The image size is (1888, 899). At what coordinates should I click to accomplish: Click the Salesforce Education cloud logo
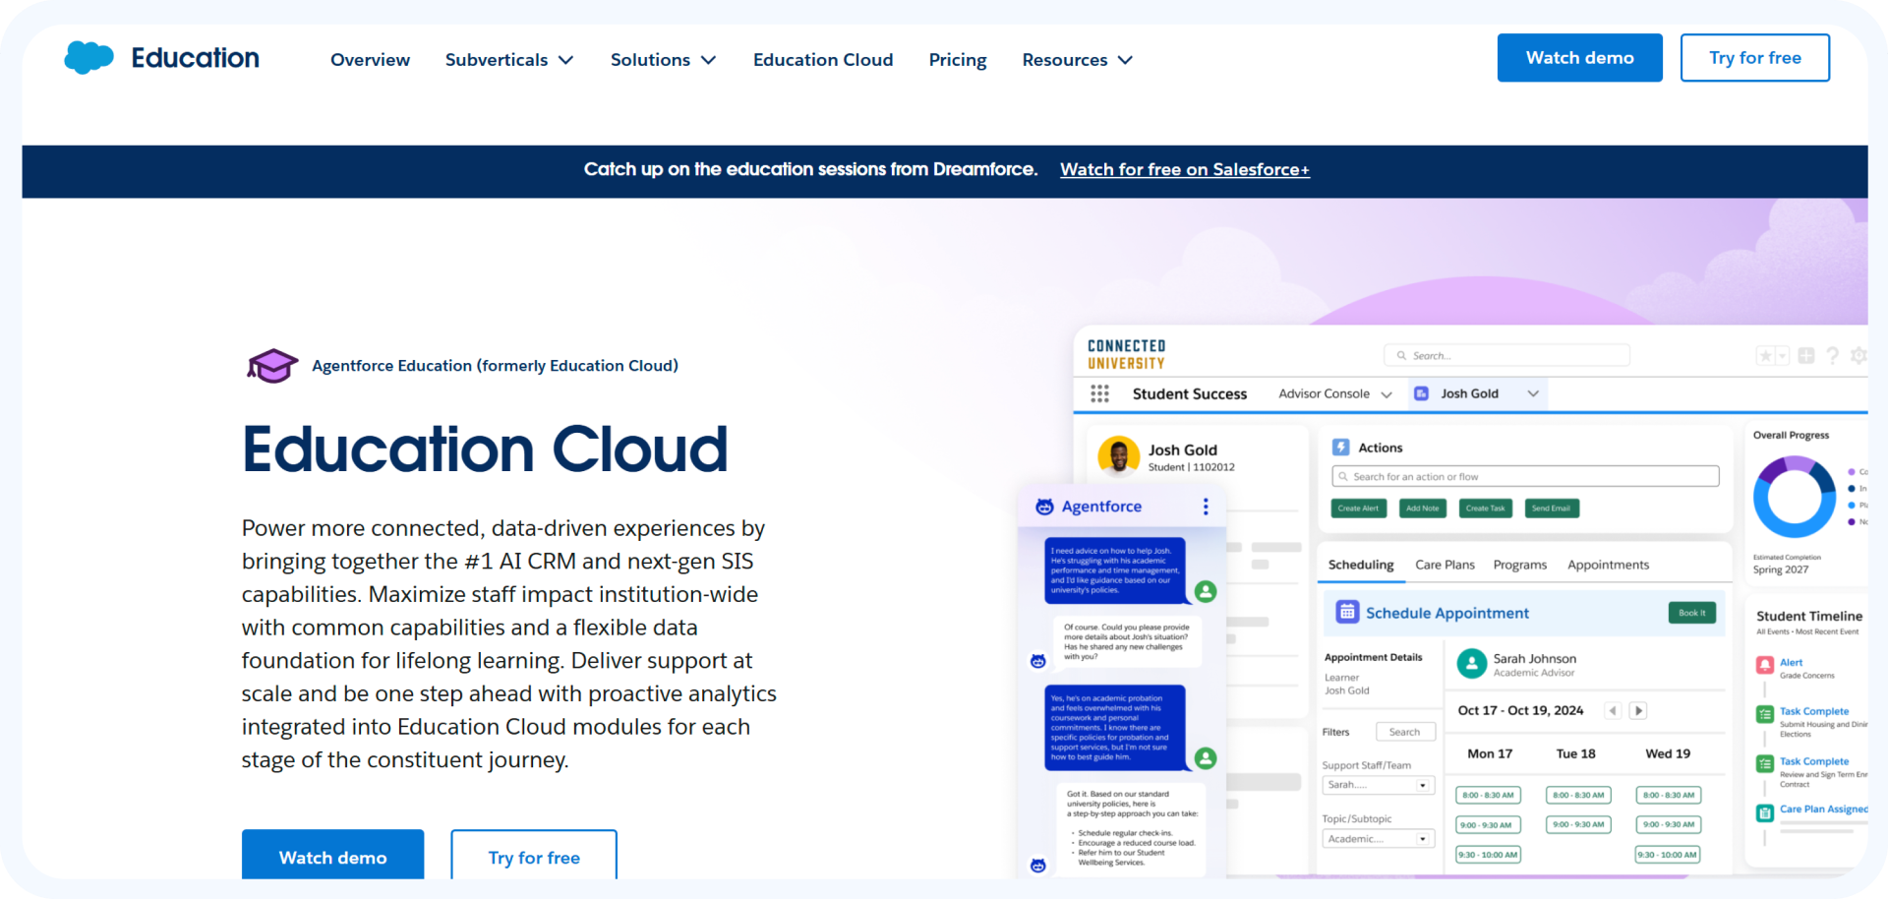pyautogui.click(x=88, y=57)
